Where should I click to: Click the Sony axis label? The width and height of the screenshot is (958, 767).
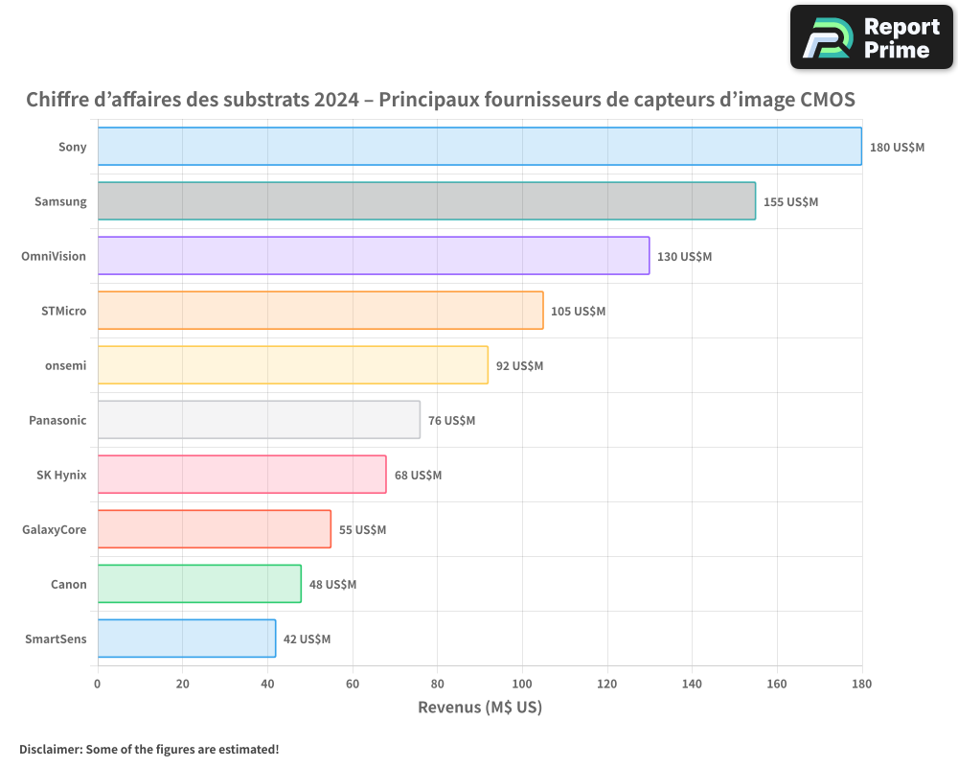pyautogui.click(x=72, y=148)
